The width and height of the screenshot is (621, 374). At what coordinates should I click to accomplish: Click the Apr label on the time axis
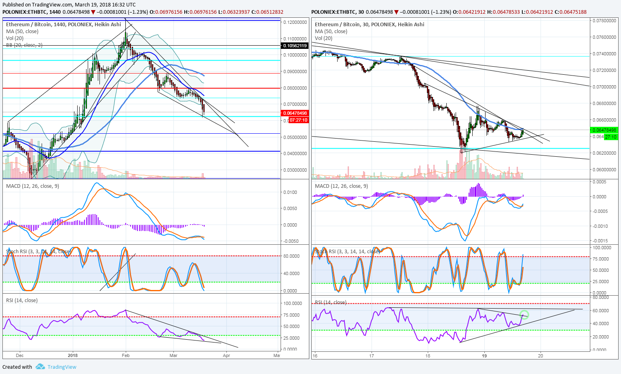pyautogui.click(x=226, y=355)
